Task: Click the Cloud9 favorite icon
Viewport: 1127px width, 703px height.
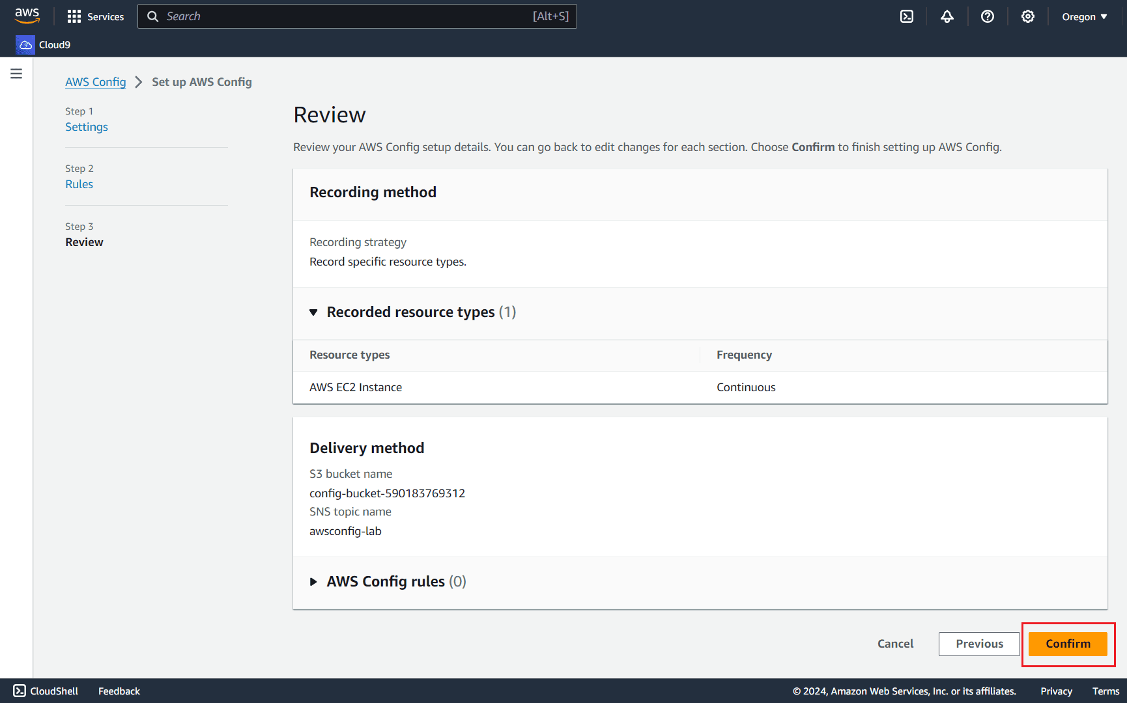Action: [x=25, y=44]
